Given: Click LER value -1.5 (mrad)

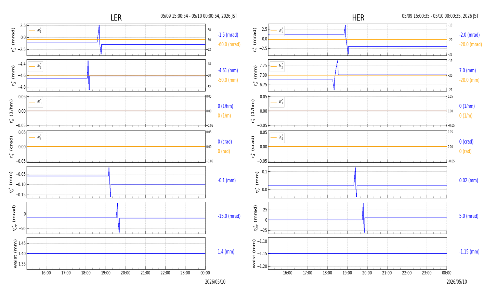Looking at the screenshot, I should click(x=228, y=35).
